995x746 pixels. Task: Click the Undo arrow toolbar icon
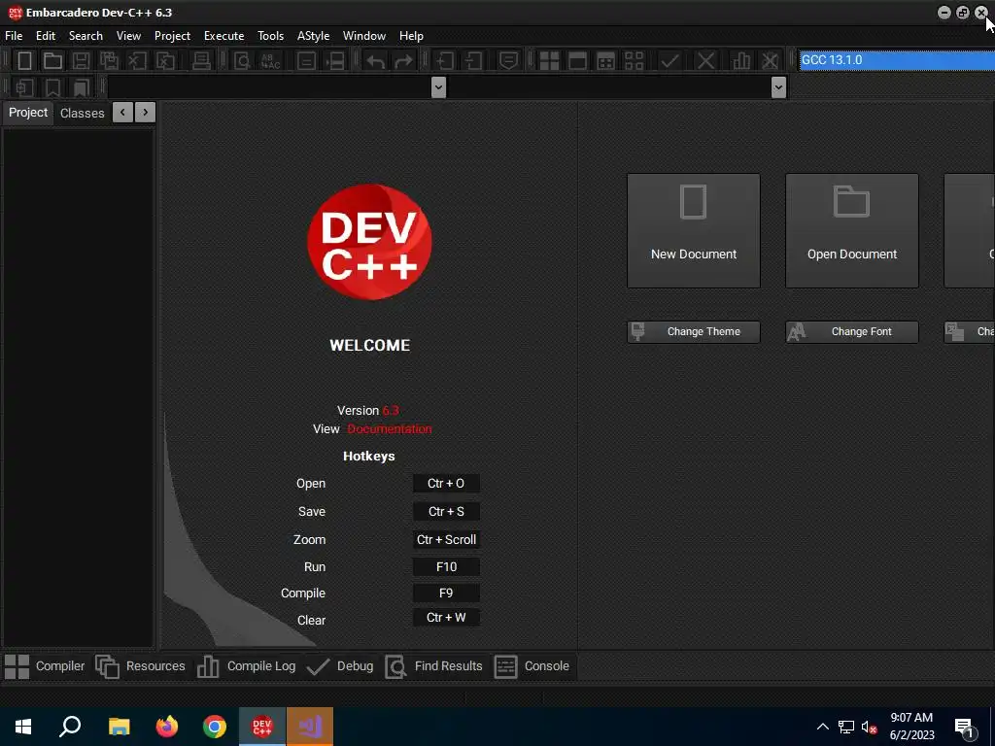point(376,61)
